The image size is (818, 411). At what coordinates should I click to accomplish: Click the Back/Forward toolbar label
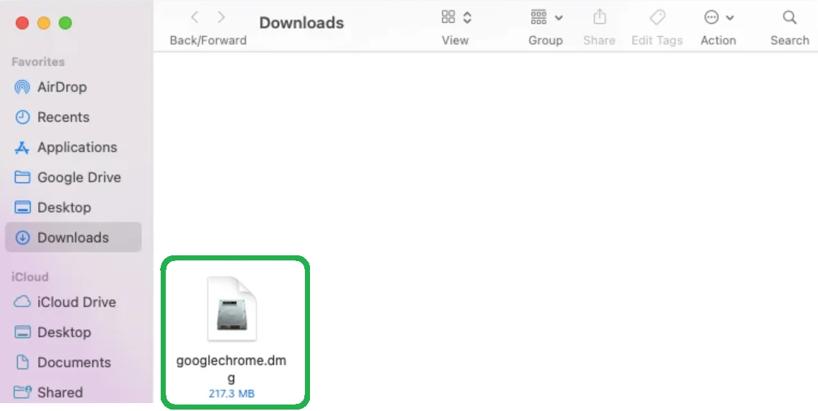(208, 40)
